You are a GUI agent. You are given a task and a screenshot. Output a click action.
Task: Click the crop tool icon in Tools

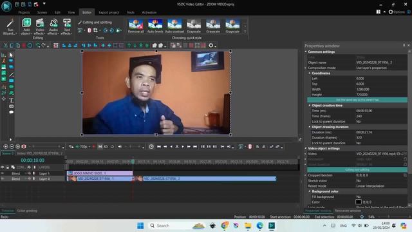click(x=95, y=30)
